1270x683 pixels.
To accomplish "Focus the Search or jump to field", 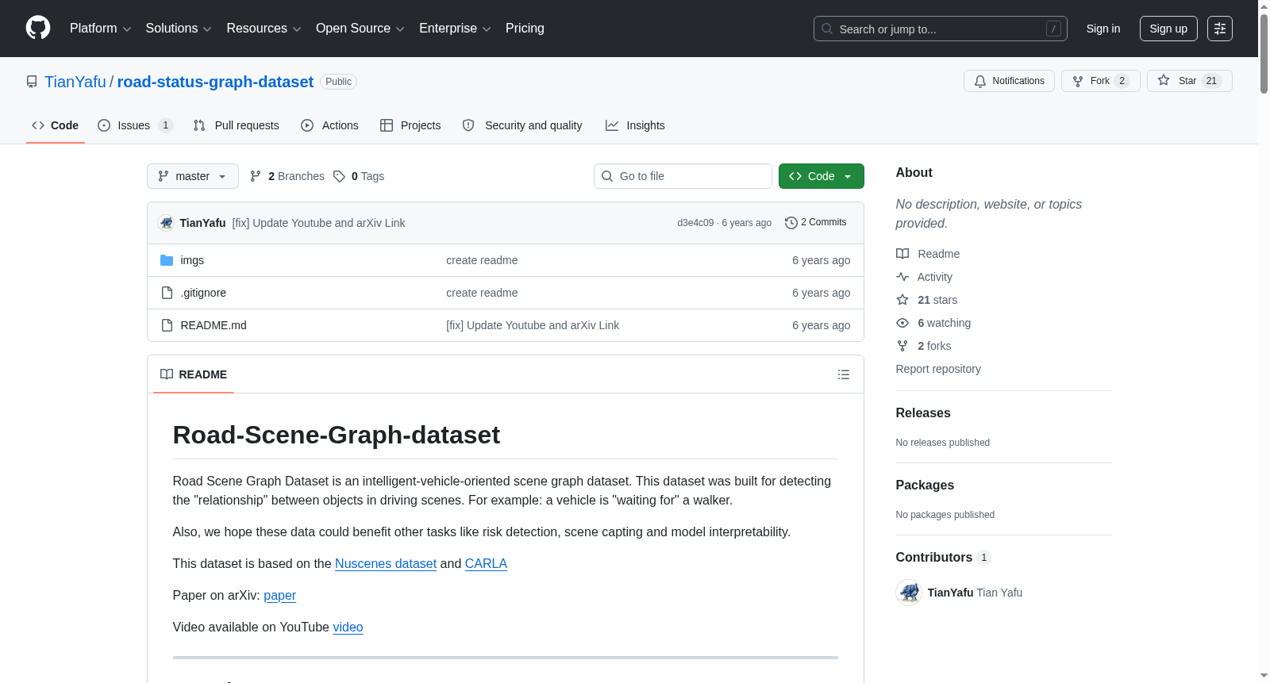I will coord(941,29).
